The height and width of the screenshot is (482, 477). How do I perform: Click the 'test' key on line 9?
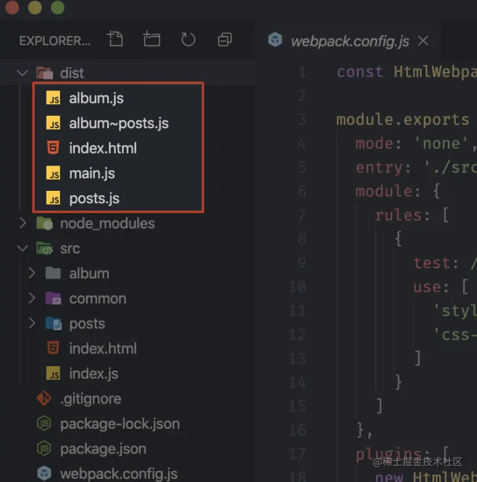432,263
